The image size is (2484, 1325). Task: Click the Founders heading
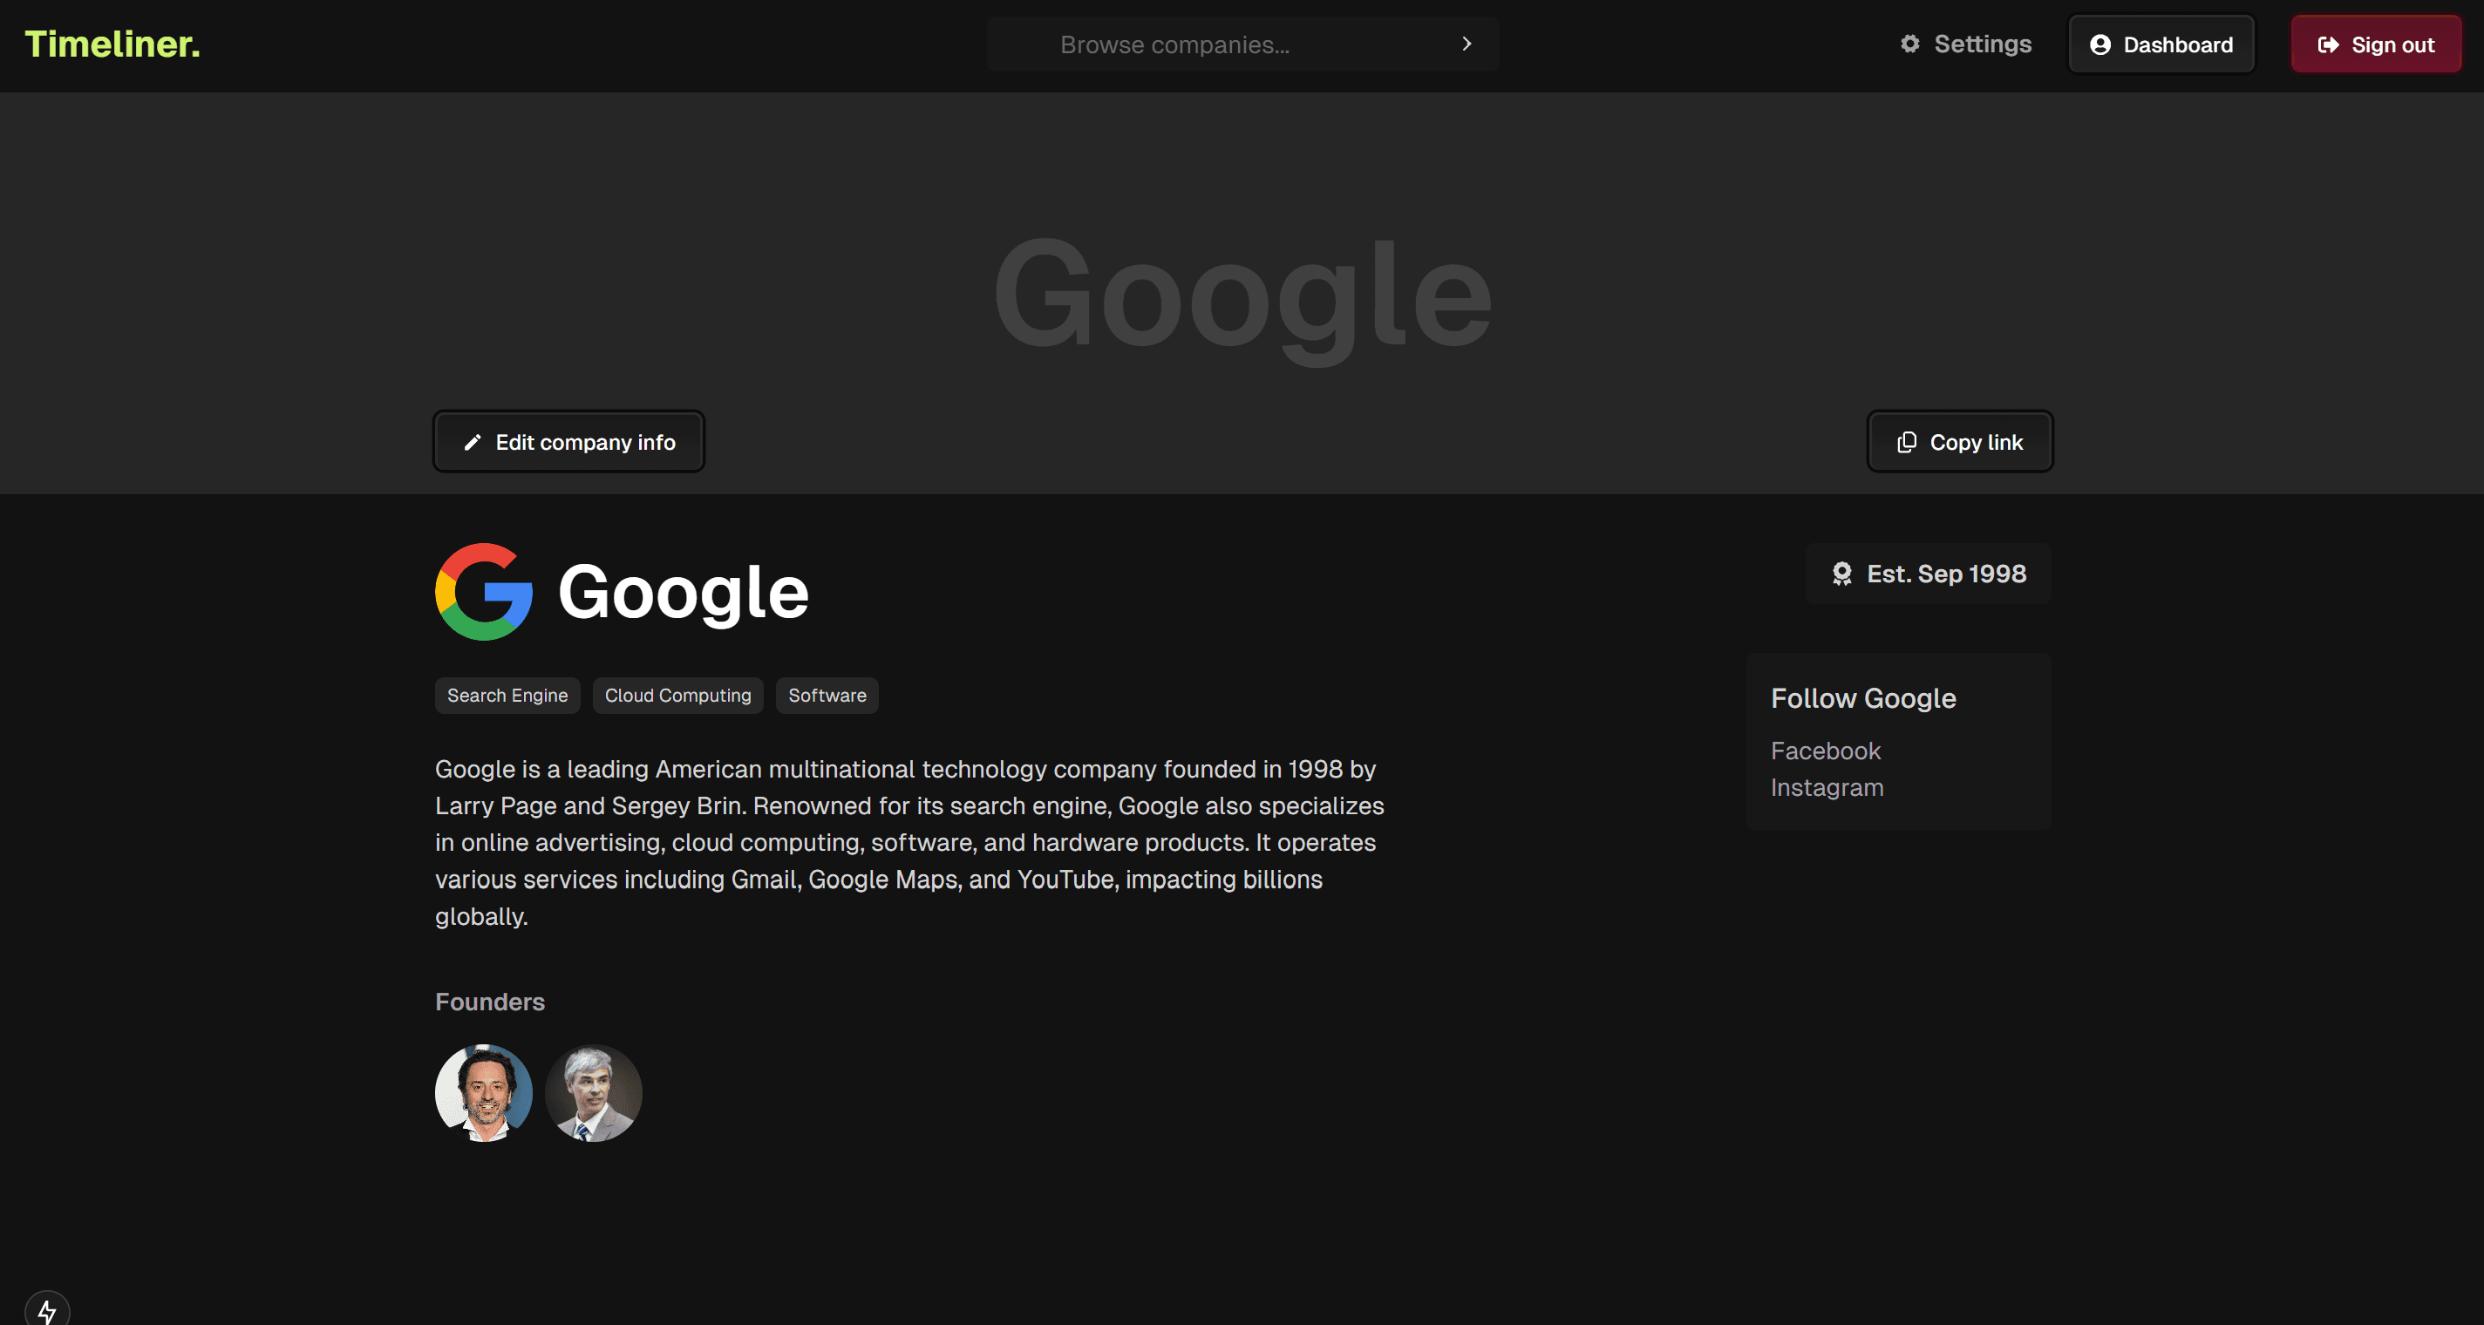tap(490, 1002)
